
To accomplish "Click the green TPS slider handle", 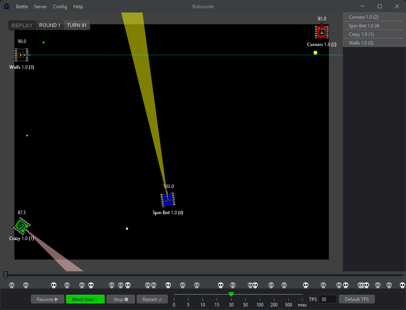I will point(231,294).
